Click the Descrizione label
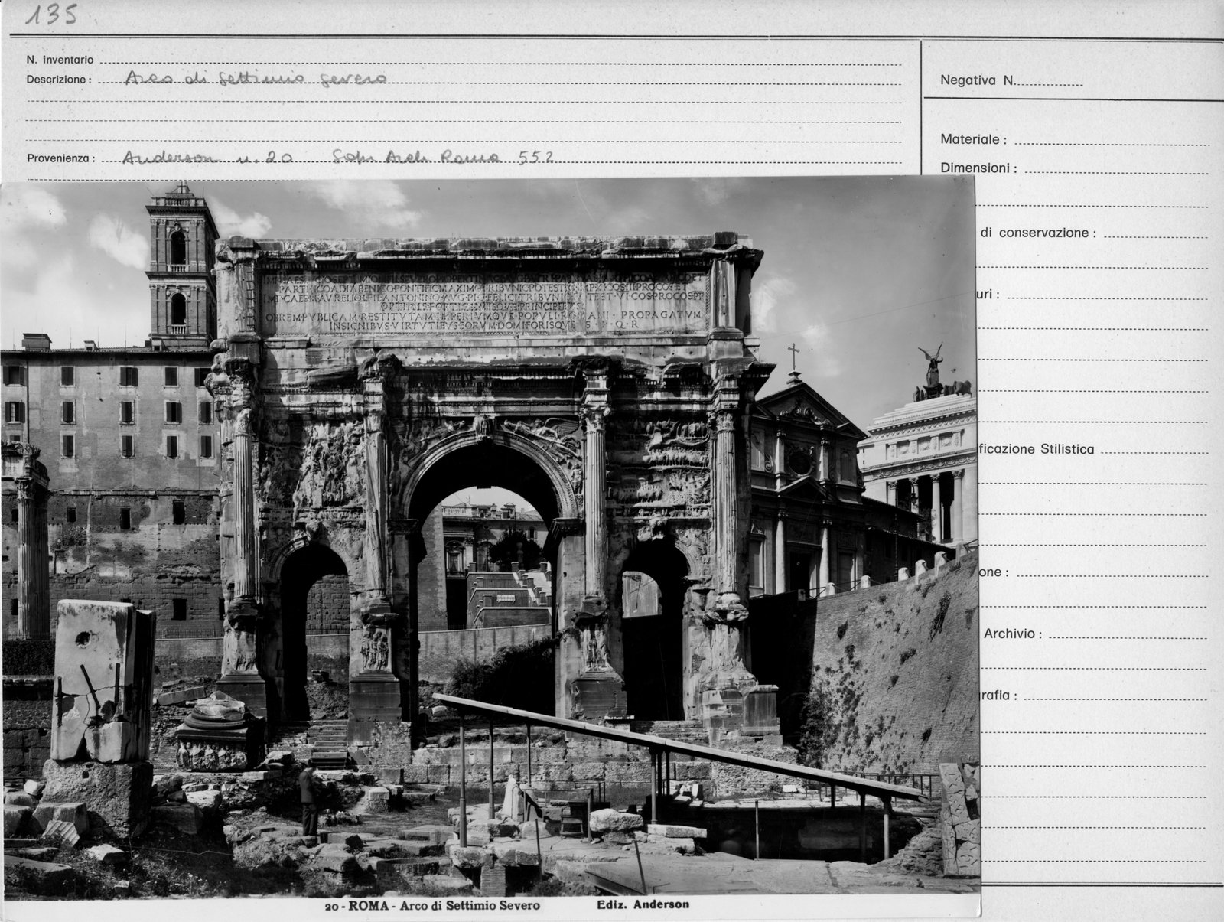Image resolution: width=1224 pixels, height=922 pixels. [58, 80]
